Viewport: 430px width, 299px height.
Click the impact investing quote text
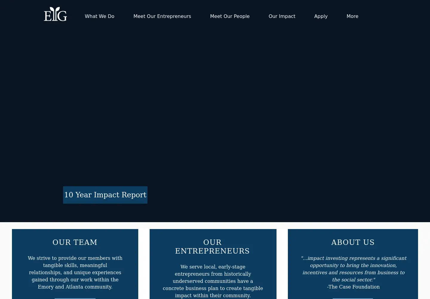coord(354,269)
